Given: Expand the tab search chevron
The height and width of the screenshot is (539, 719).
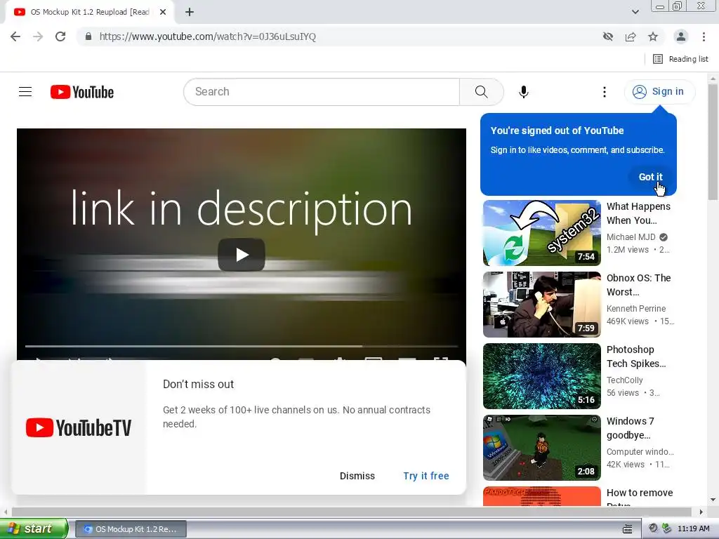Looking at the screenshot, I should [x=635, y=12].
